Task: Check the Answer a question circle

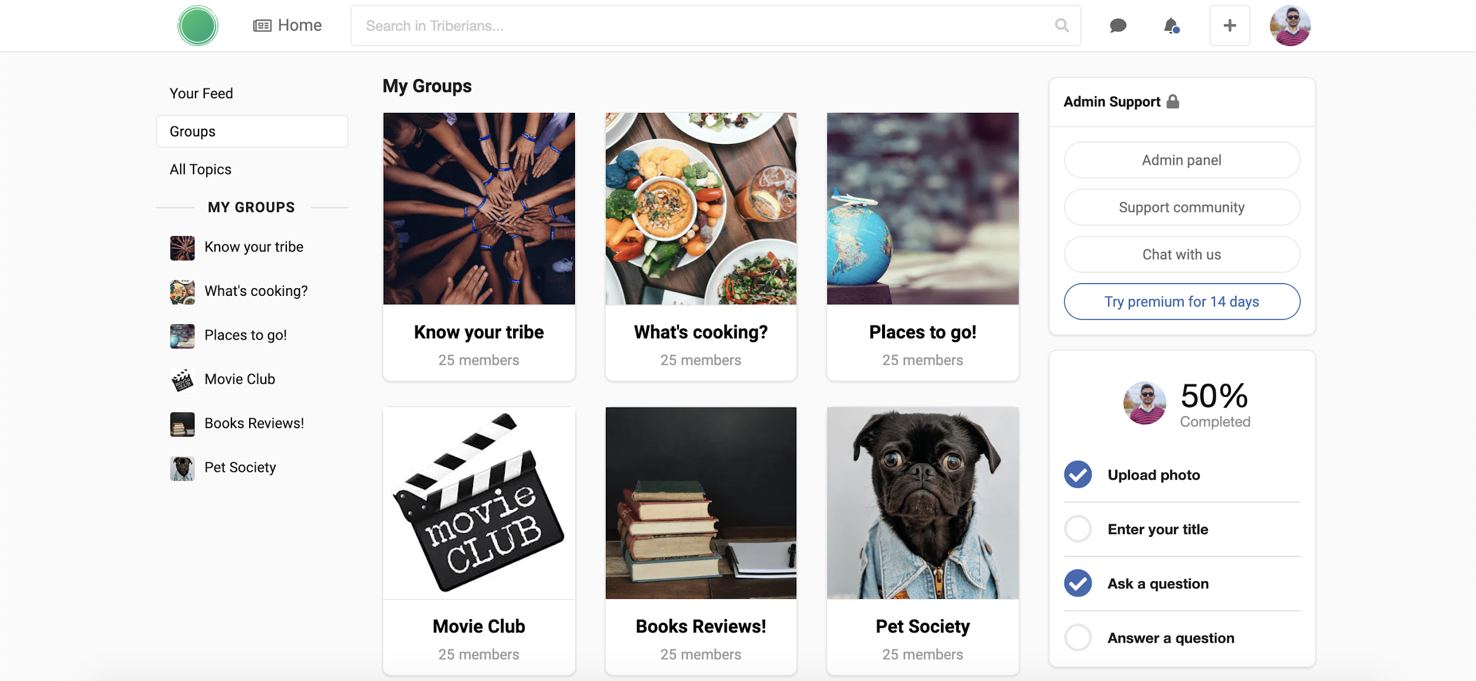Action: 1077,638
